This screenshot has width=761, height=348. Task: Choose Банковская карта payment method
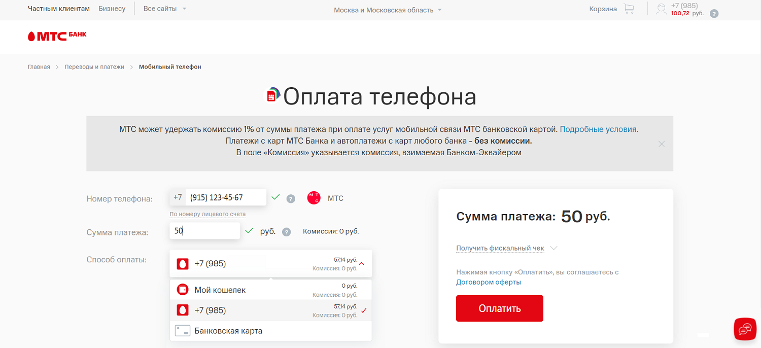coord(271,331)
